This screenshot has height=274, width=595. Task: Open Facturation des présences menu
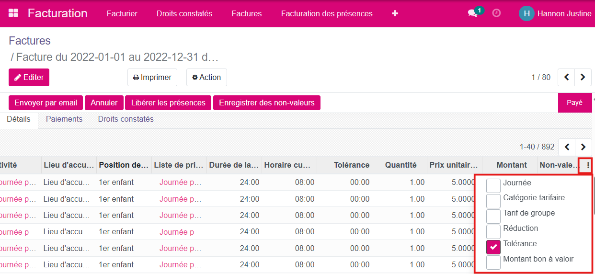(x=327, y=13)
